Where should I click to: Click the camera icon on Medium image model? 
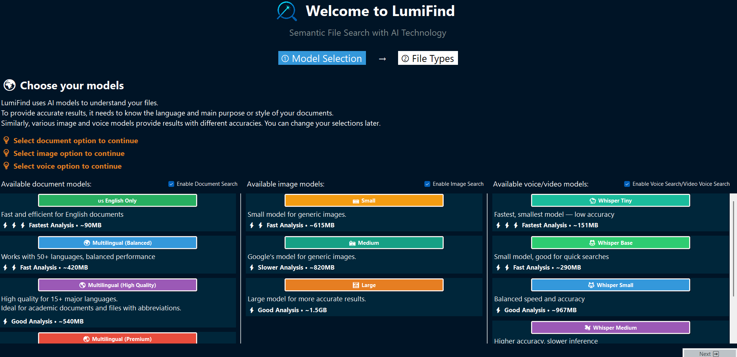pyautogui.click(x=352, y=243)
